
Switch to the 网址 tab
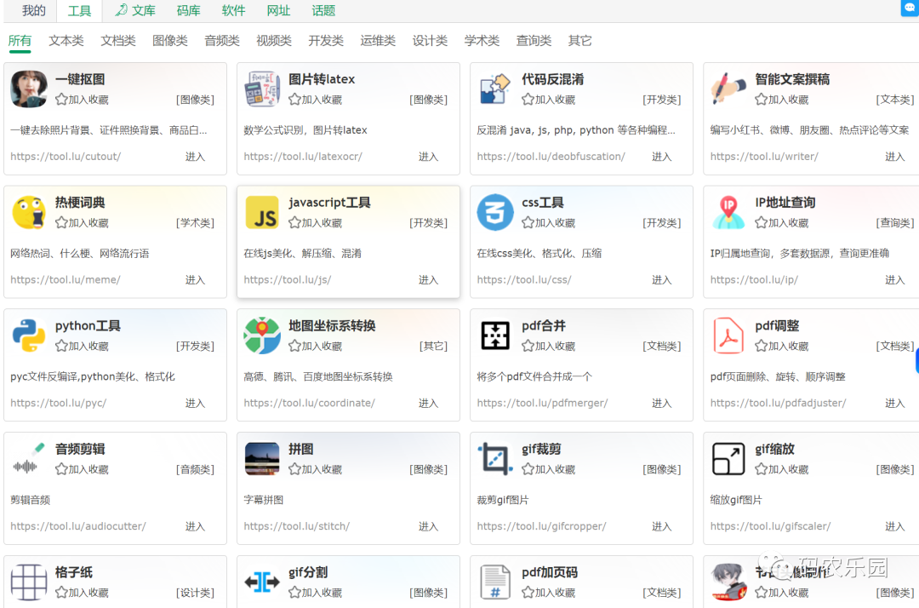tap(278, 10)
